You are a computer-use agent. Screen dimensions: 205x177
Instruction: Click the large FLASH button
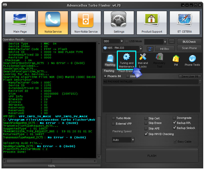152,156
